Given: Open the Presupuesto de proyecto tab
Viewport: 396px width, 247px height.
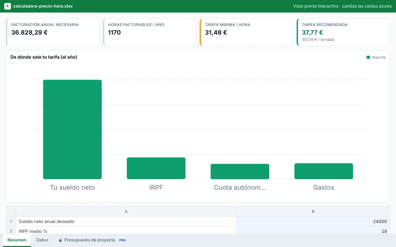Looking at the screenshot, I should pos(92,240).
